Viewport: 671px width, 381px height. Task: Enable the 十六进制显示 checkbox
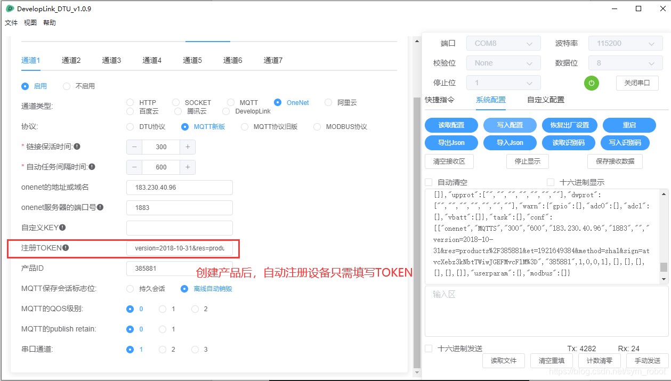coord(551,182)
